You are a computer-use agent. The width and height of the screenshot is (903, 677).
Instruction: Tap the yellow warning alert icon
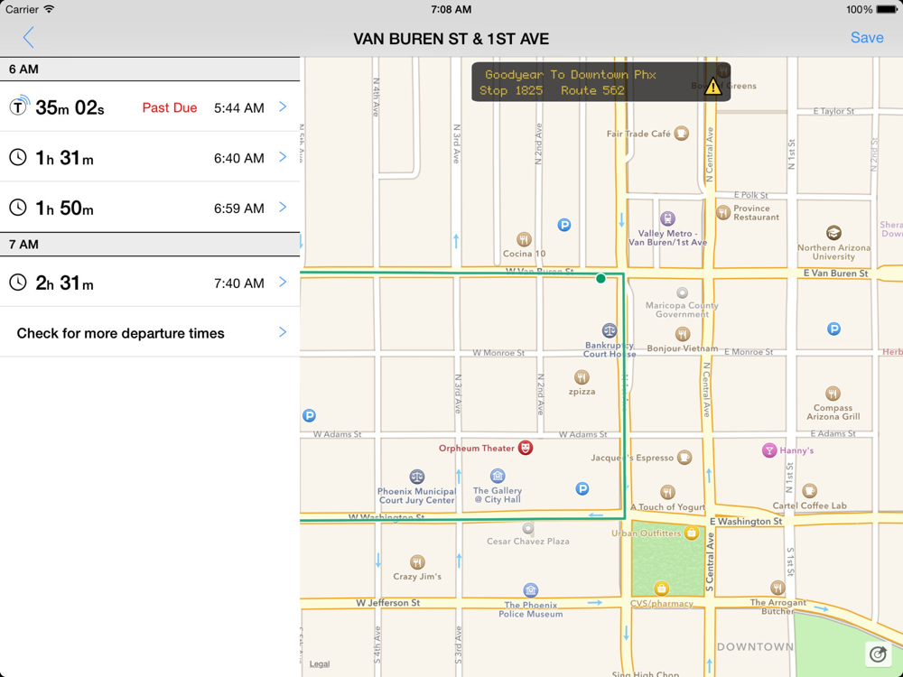[x=713, y=87]
